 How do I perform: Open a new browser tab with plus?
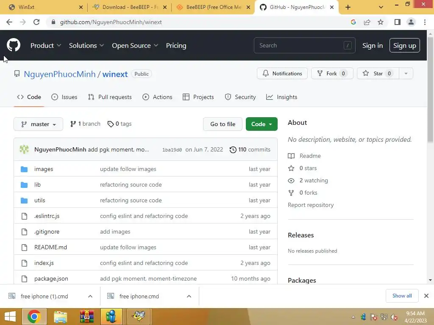click(x=348, y=7)
